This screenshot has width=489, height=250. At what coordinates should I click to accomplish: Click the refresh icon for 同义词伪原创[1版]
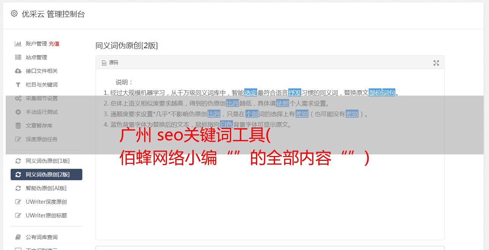pos(18,161)
